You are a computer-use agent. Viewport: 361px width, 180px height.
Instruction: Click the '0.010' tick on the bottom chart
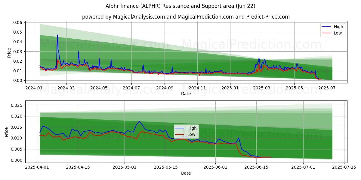click(x=17, y=138)
